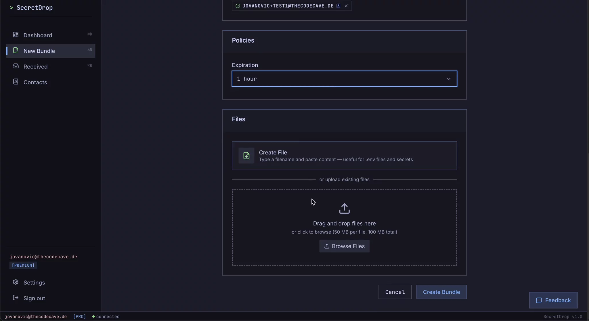This screenshot has width=589, height=321.
Task: Click Sign out in the sidebar
Action: click(x=51, y=298)
